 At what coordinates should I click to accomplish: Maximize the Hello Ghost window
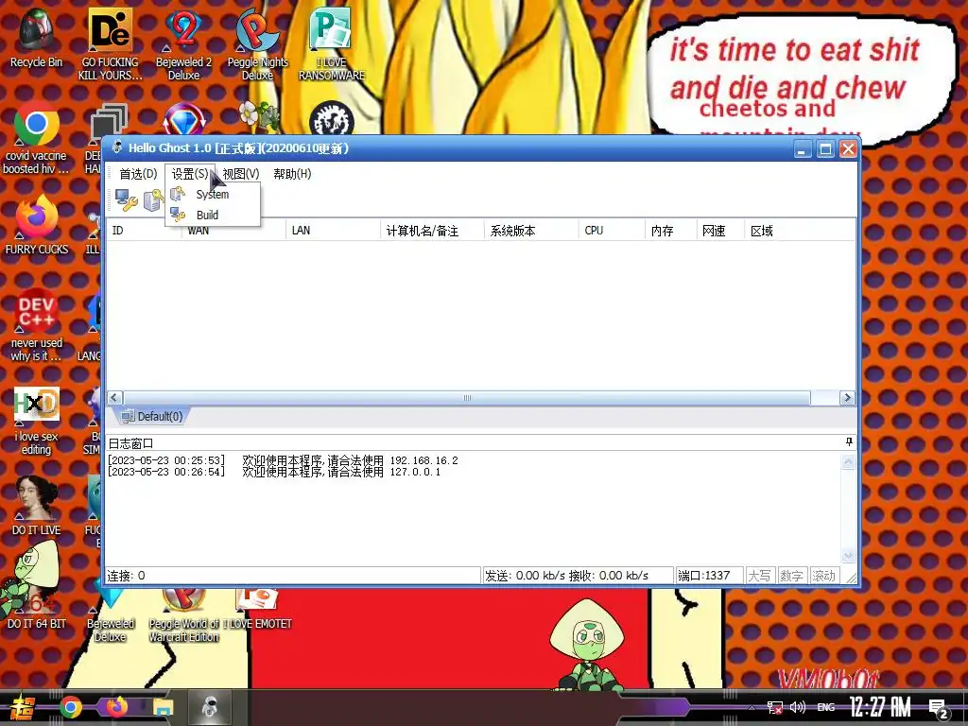(x=825, y=148)
